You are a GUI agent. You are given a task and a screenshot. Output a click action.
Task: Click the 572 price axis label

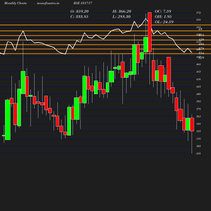click(198, 13)
